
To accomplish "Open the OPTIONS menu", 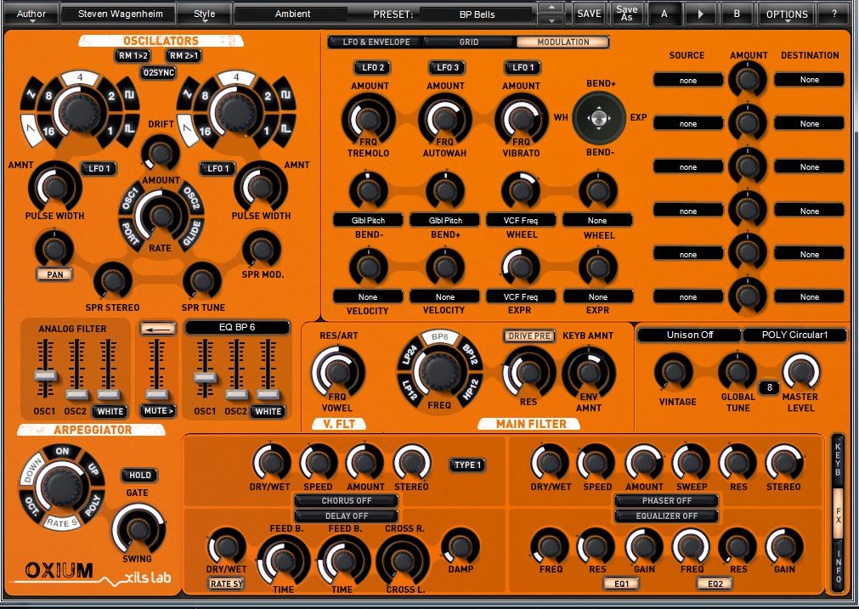I will (787, 14).
